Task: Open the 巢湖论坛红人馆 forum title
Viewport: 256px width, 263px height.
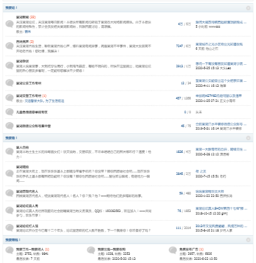Action: [x=27, y=226]
